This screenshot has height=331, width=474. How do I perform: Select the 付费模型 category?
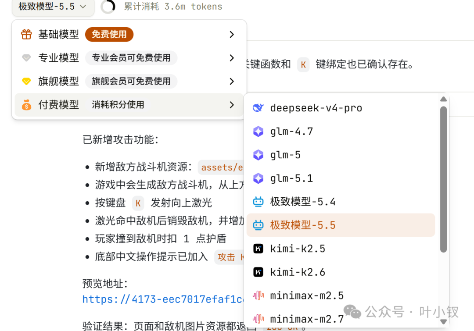point(129,105)
